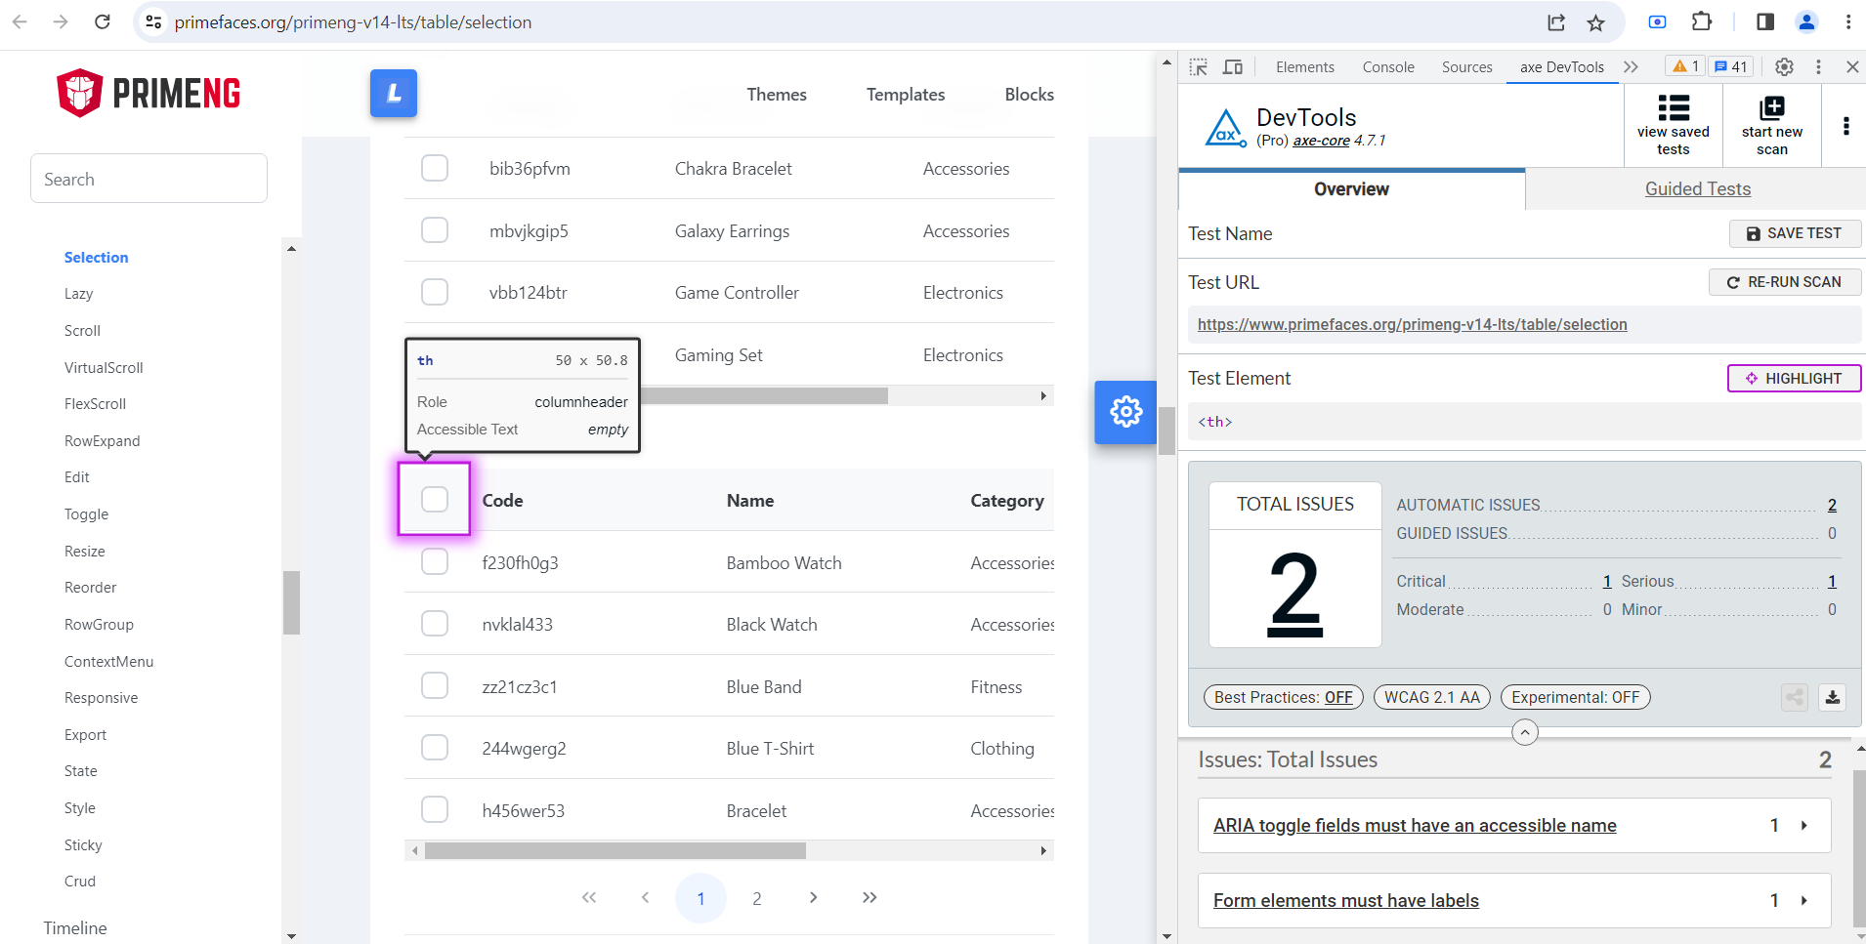1866x944 pixels.
Task: Open the console messages badge showing 41
Action: pyautogui.click(x=1729, y=65)
